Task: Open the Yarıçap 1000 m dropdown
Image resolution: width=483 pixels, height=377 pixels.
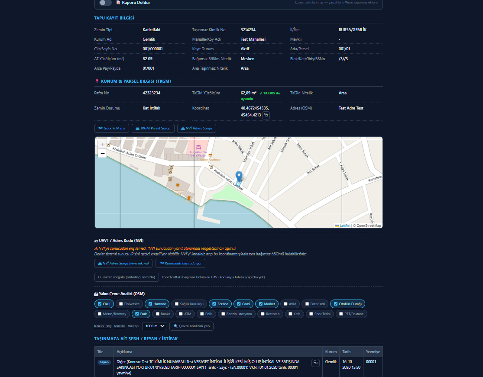Action: [154, 326]
